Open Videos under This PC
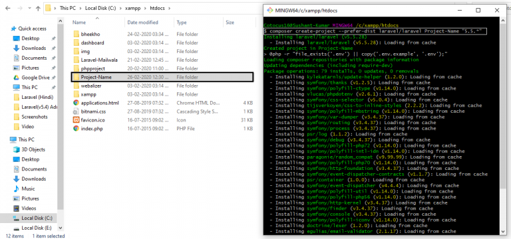The image size is (511, 239). 29,208
